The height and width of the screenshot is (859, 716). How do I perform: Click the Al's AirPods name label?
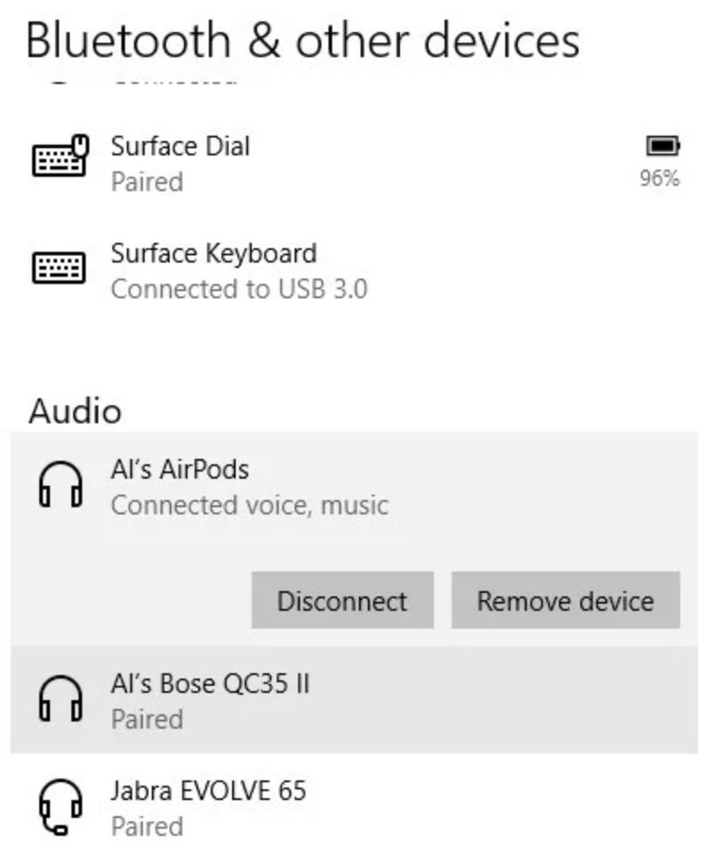tap(179, 470)
